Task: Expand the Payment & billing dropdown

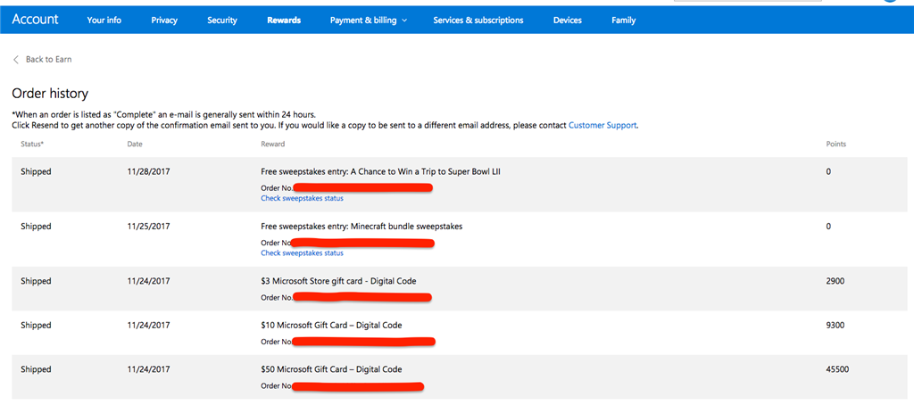Action: coord(369,21)
